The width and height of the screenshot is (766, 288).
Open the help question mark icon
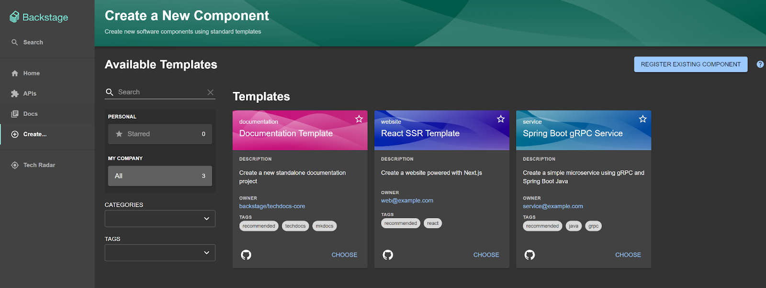(x=760, y=64)
